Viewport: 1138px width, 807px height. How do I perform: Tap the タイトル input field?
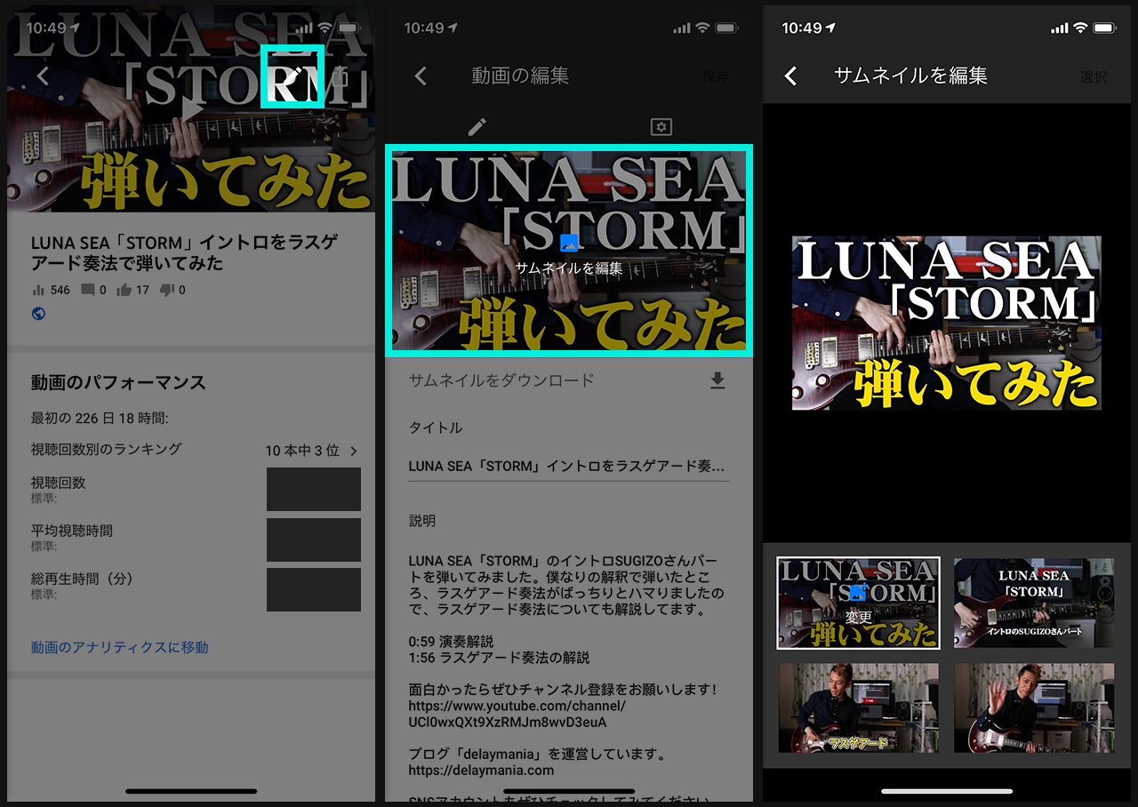(569, 467)
